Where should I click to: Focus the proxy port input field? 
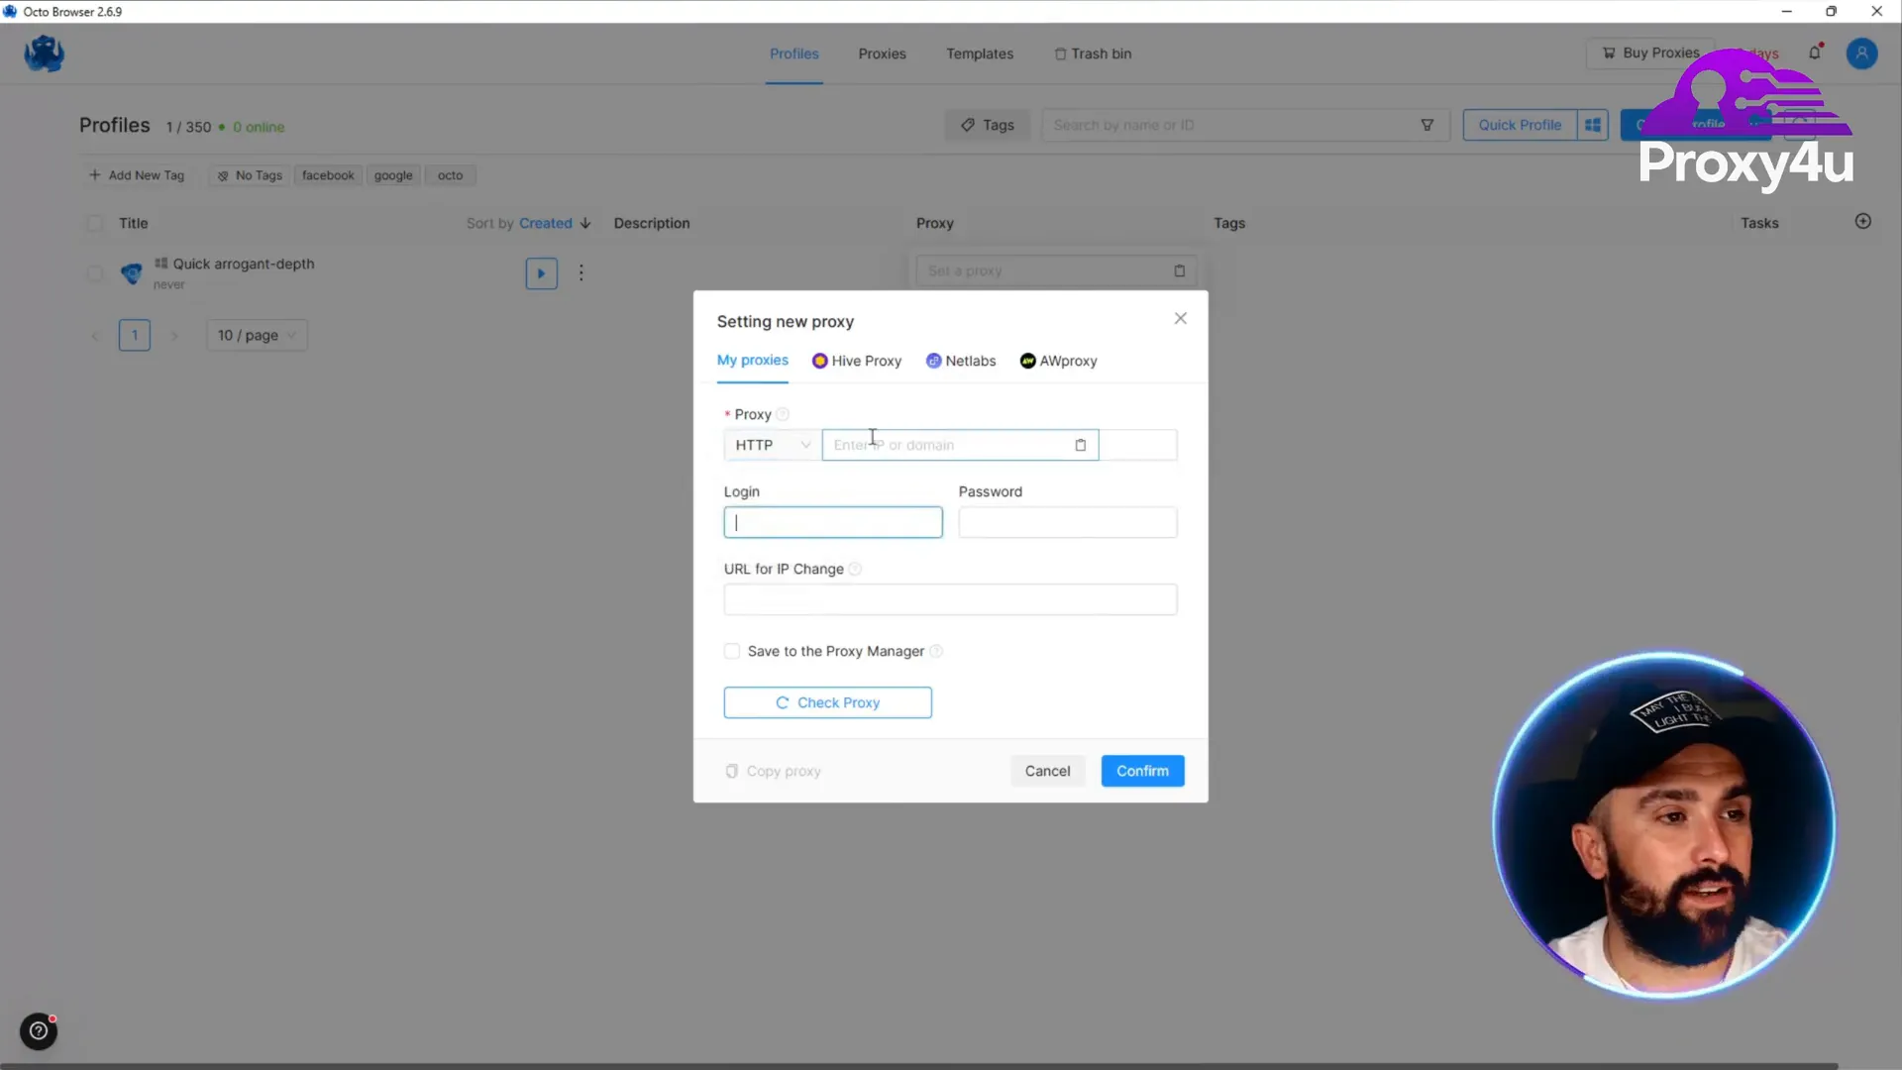point(1138,445)
